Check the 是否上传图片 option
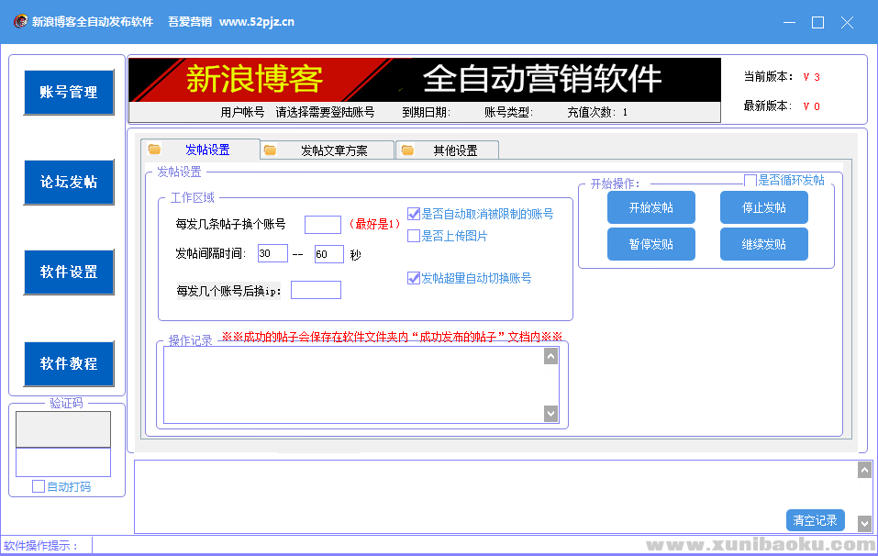 (414, 236)
